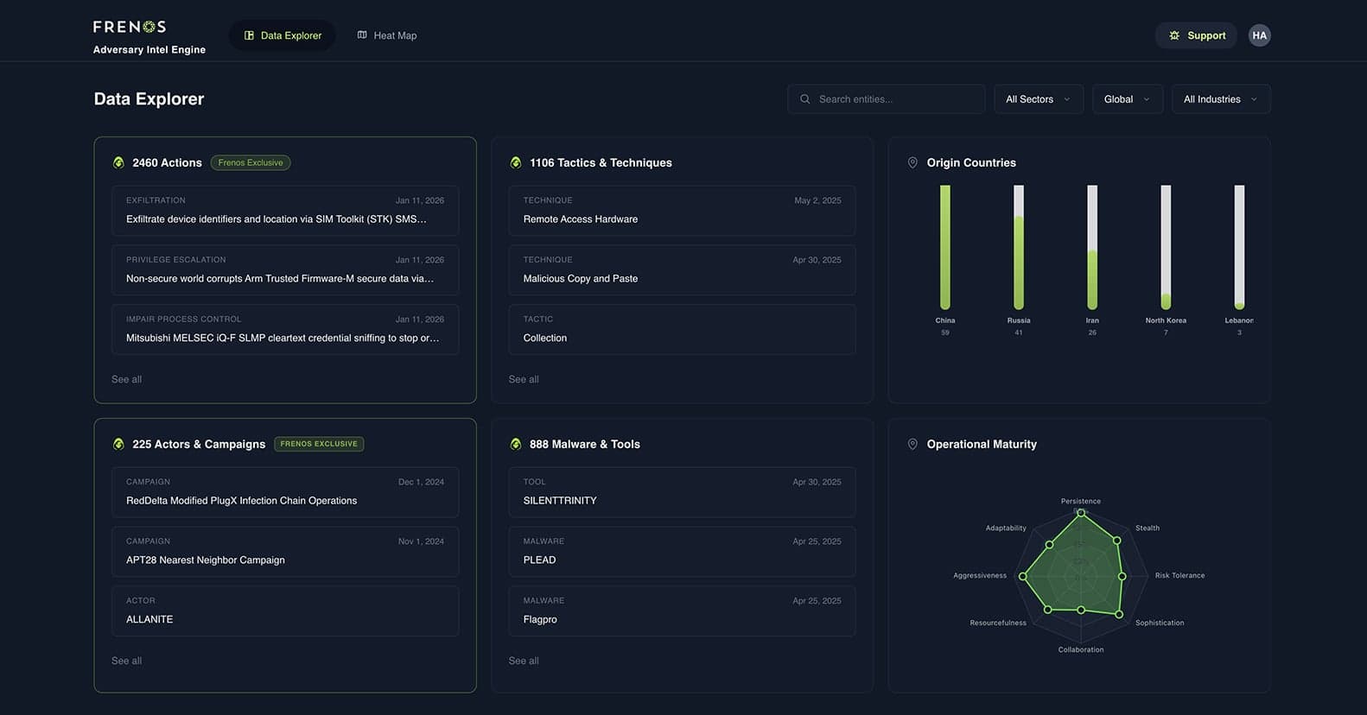
Task: Open the Global region dropdown
Action: point(1127,99)
